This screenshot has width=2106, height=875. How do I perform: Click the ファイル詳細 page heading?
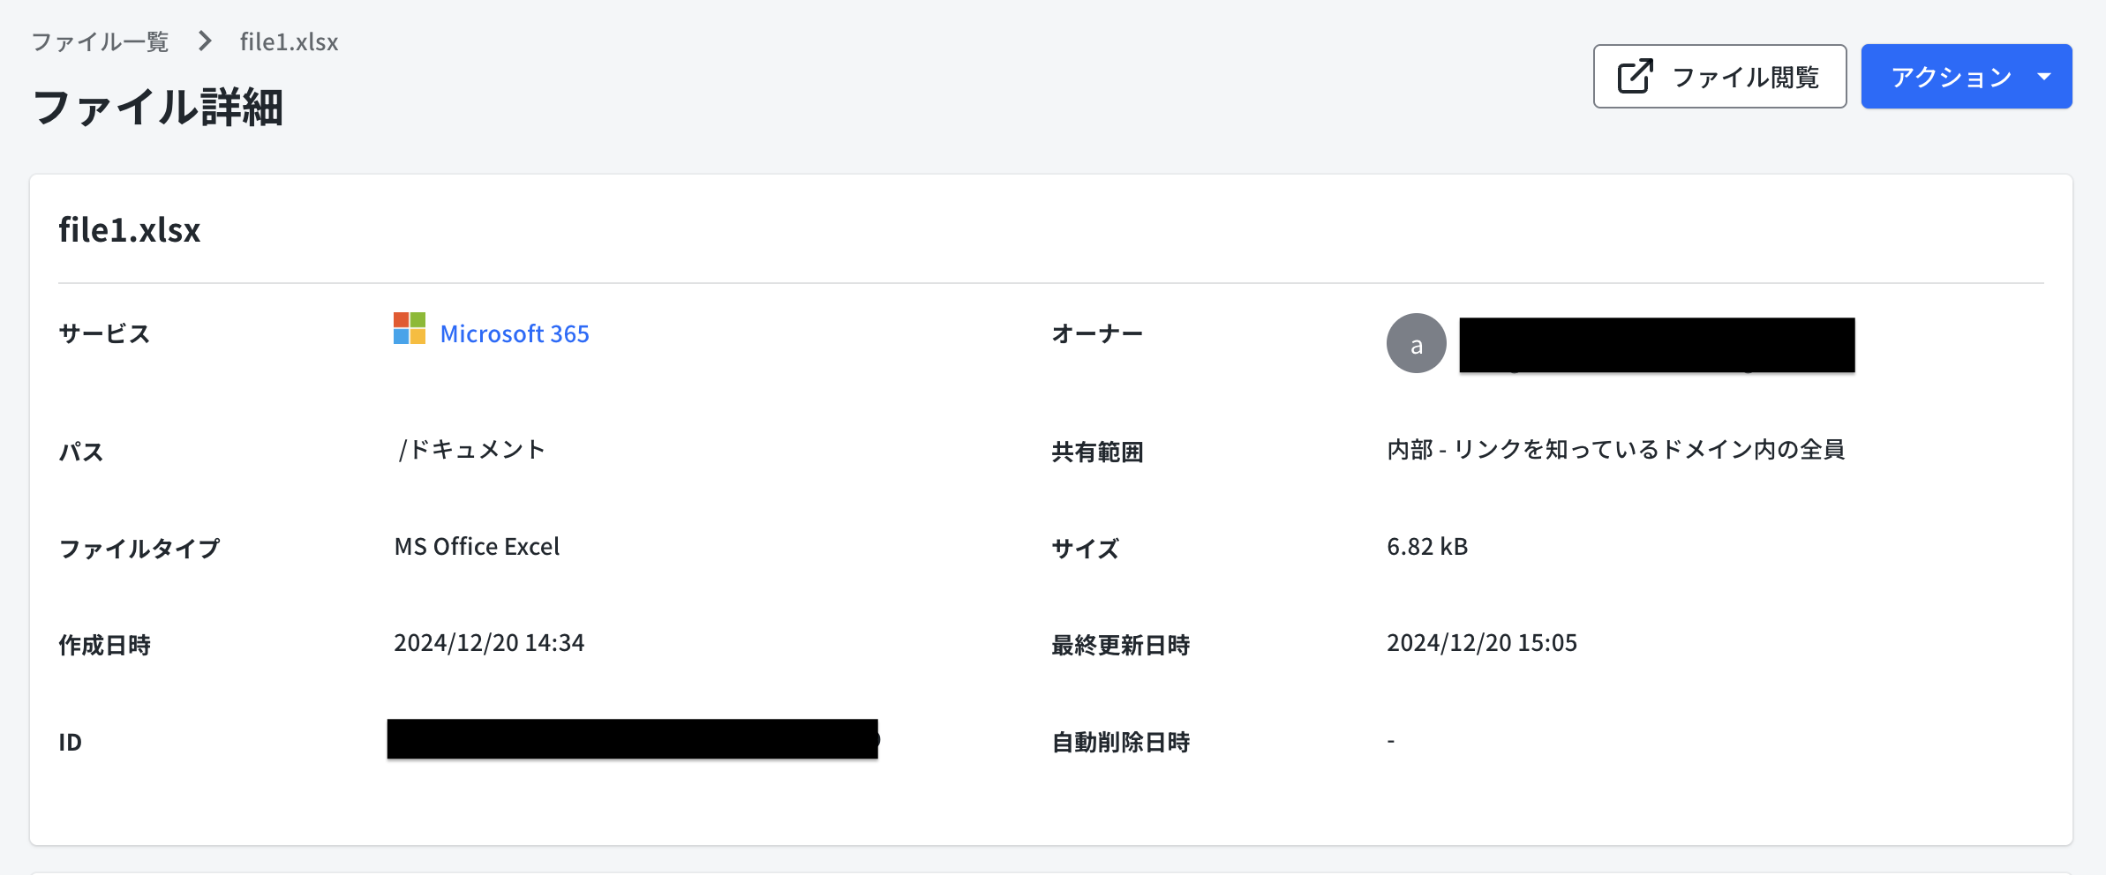158,108
